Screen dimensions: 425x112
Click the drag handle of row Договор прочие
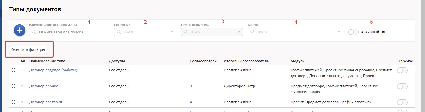[13, 86]
